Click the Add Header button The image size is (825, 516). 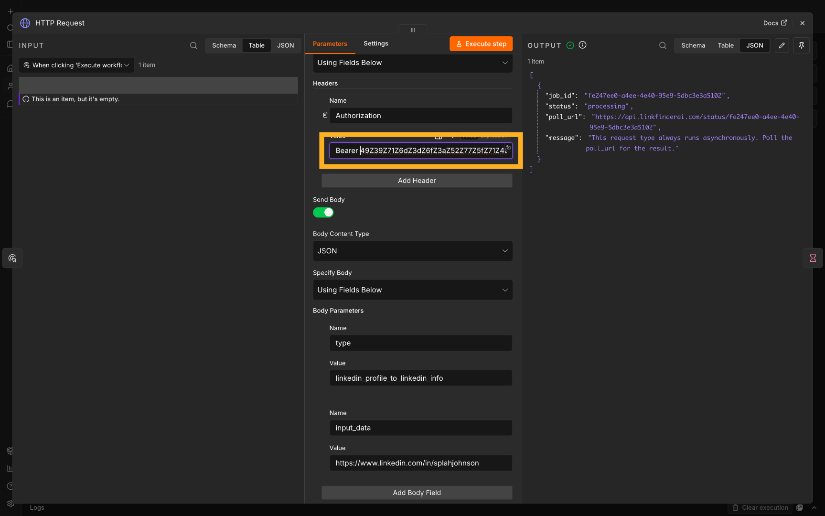[x=417, y=181]
